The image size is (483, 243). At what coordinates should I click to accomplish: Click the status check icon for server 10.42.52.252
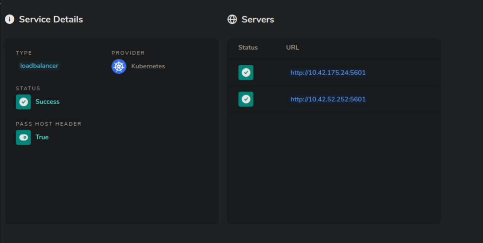(x=246, y=99)
